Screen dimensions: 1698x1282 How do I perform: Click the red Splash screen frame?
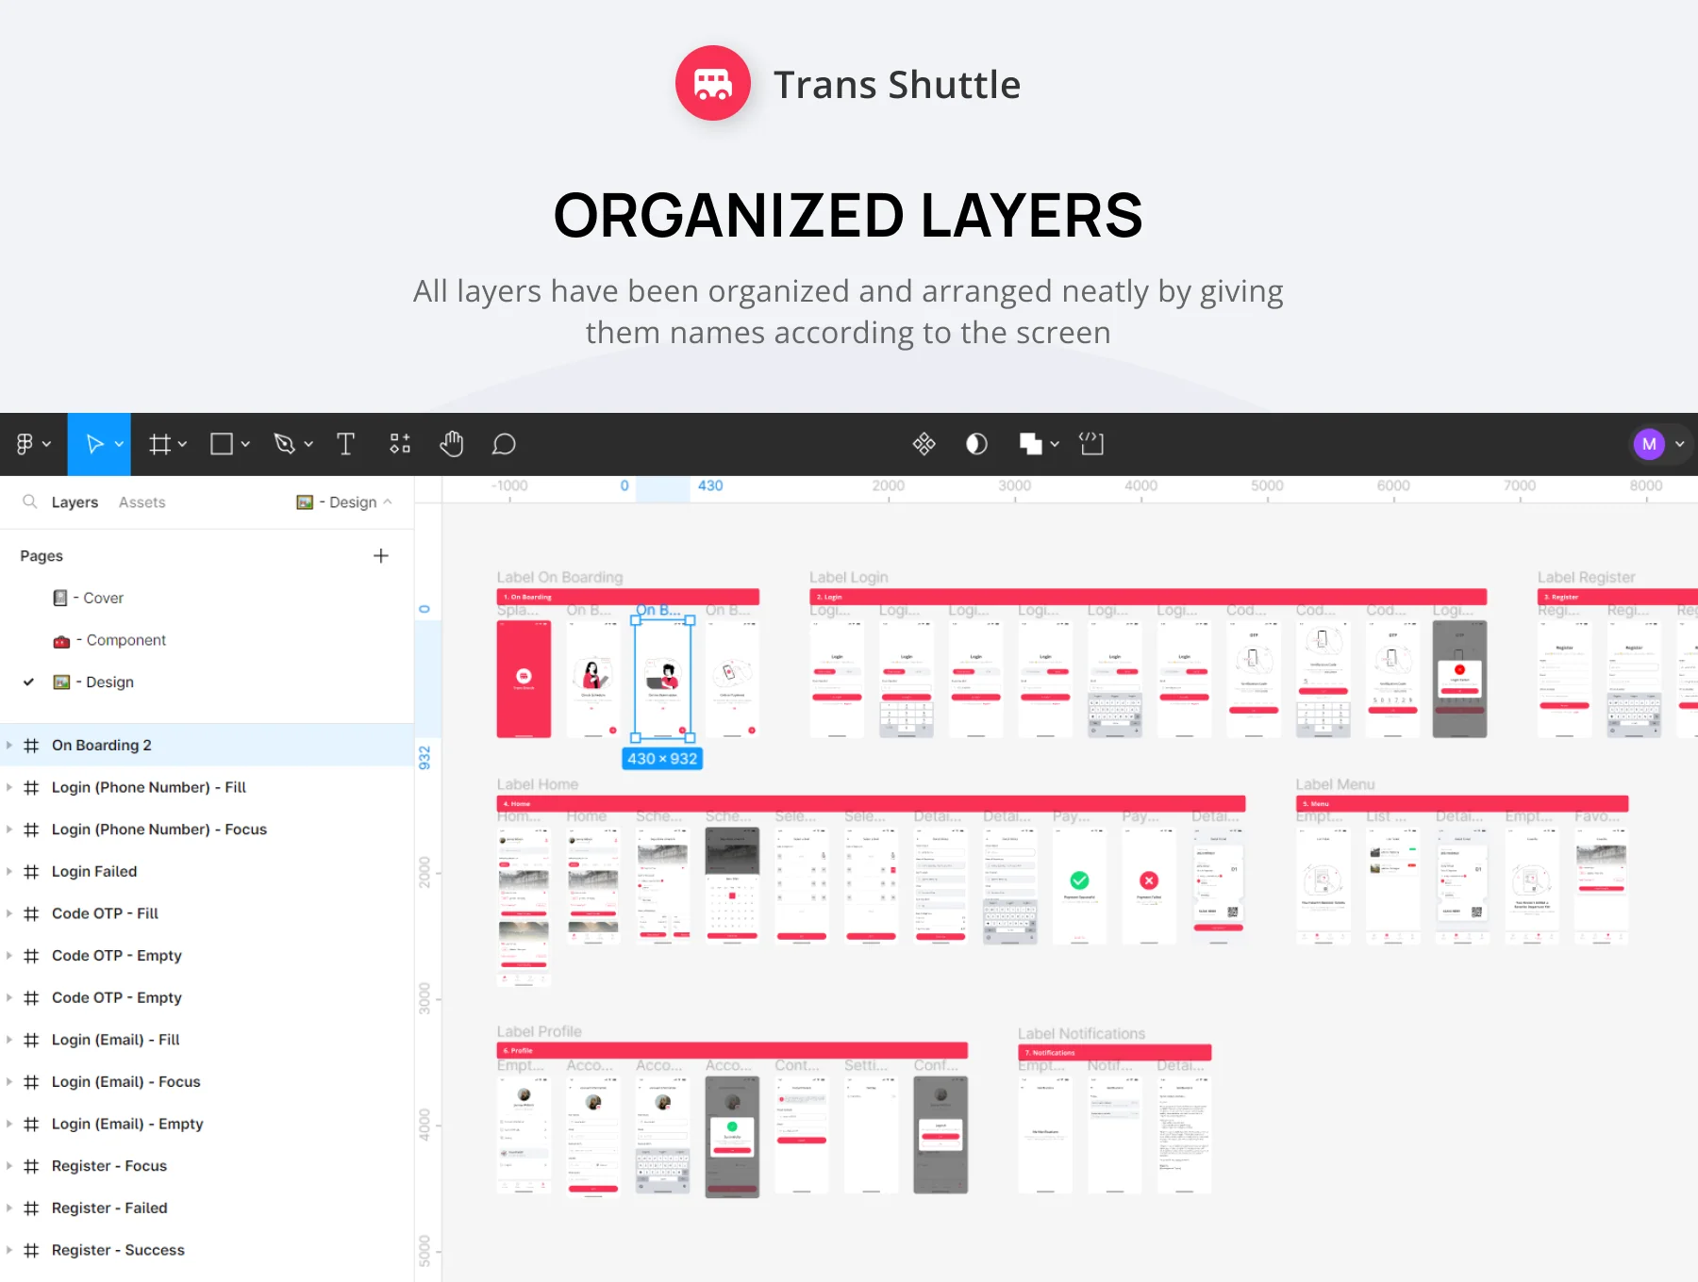(524, 679)
